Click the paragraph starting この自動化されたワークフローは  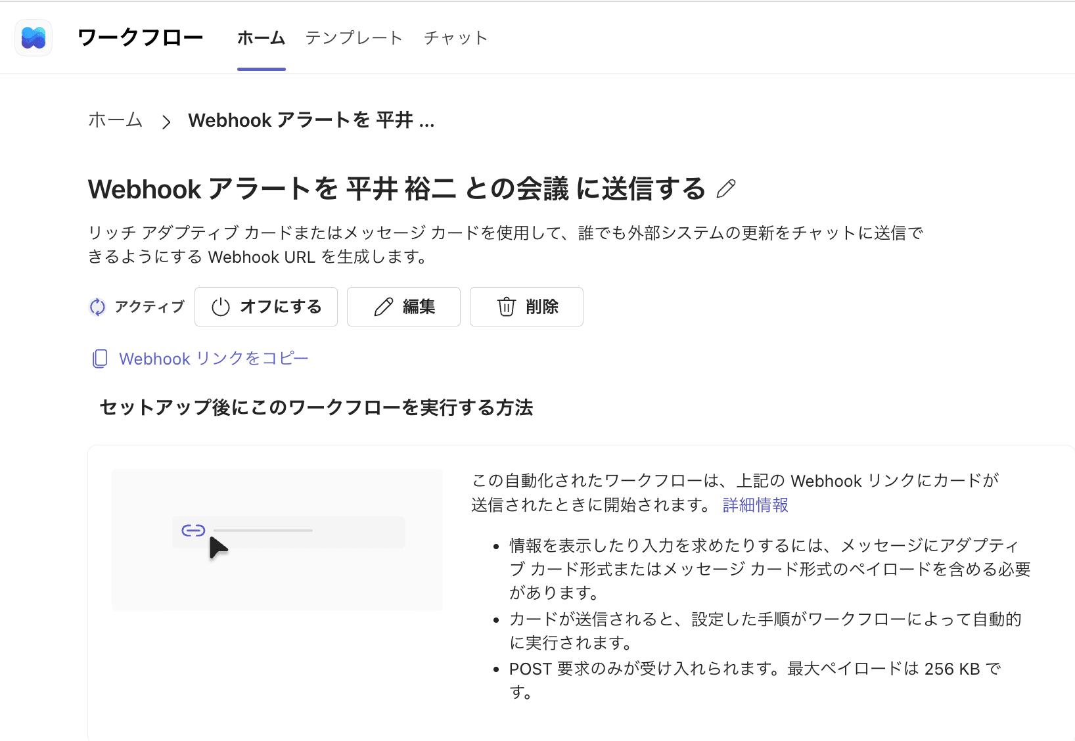[735, 493]
